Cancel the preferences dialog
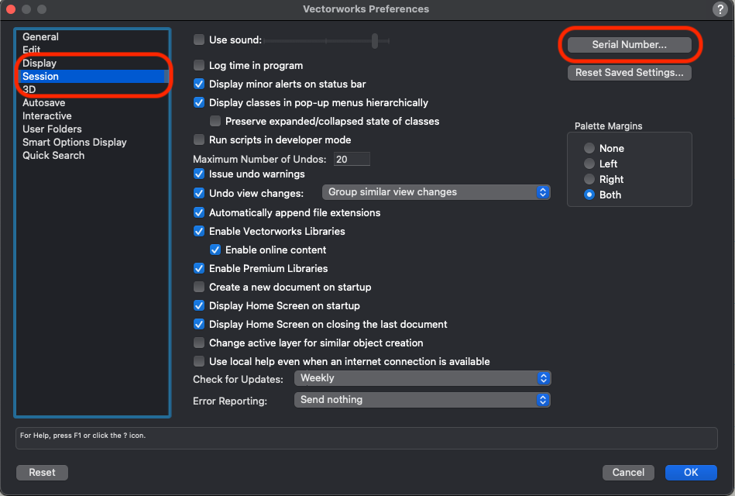 (x=628, y=472)
